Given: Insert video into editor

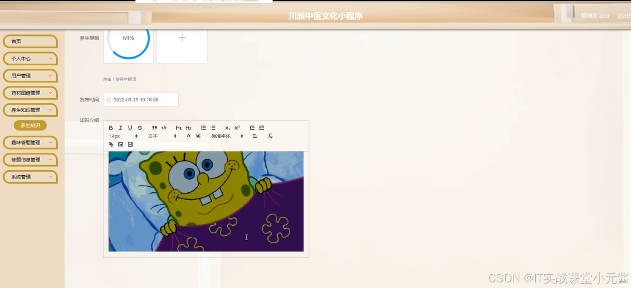Looking at the screenshot, I should [130, 145].
